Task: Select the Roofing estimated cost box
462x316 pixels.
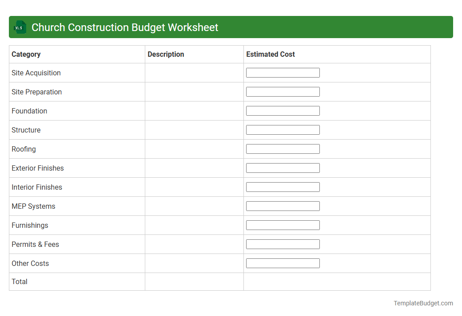Action: coord(283,148)
